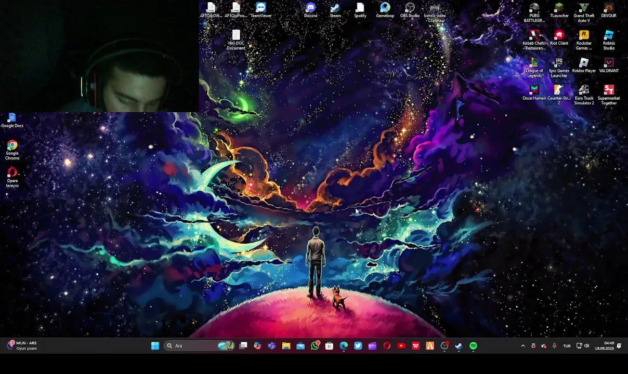
Task: Select the Yeni DOC Document file
Action: point(236,40)
